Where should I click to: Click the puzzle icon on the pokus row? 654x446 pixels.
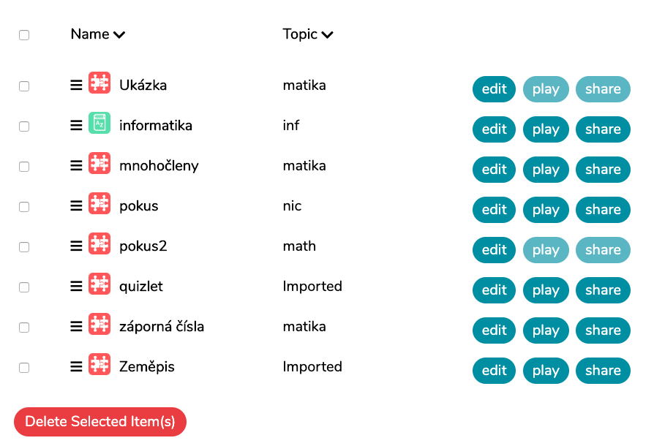coord(99,203)
